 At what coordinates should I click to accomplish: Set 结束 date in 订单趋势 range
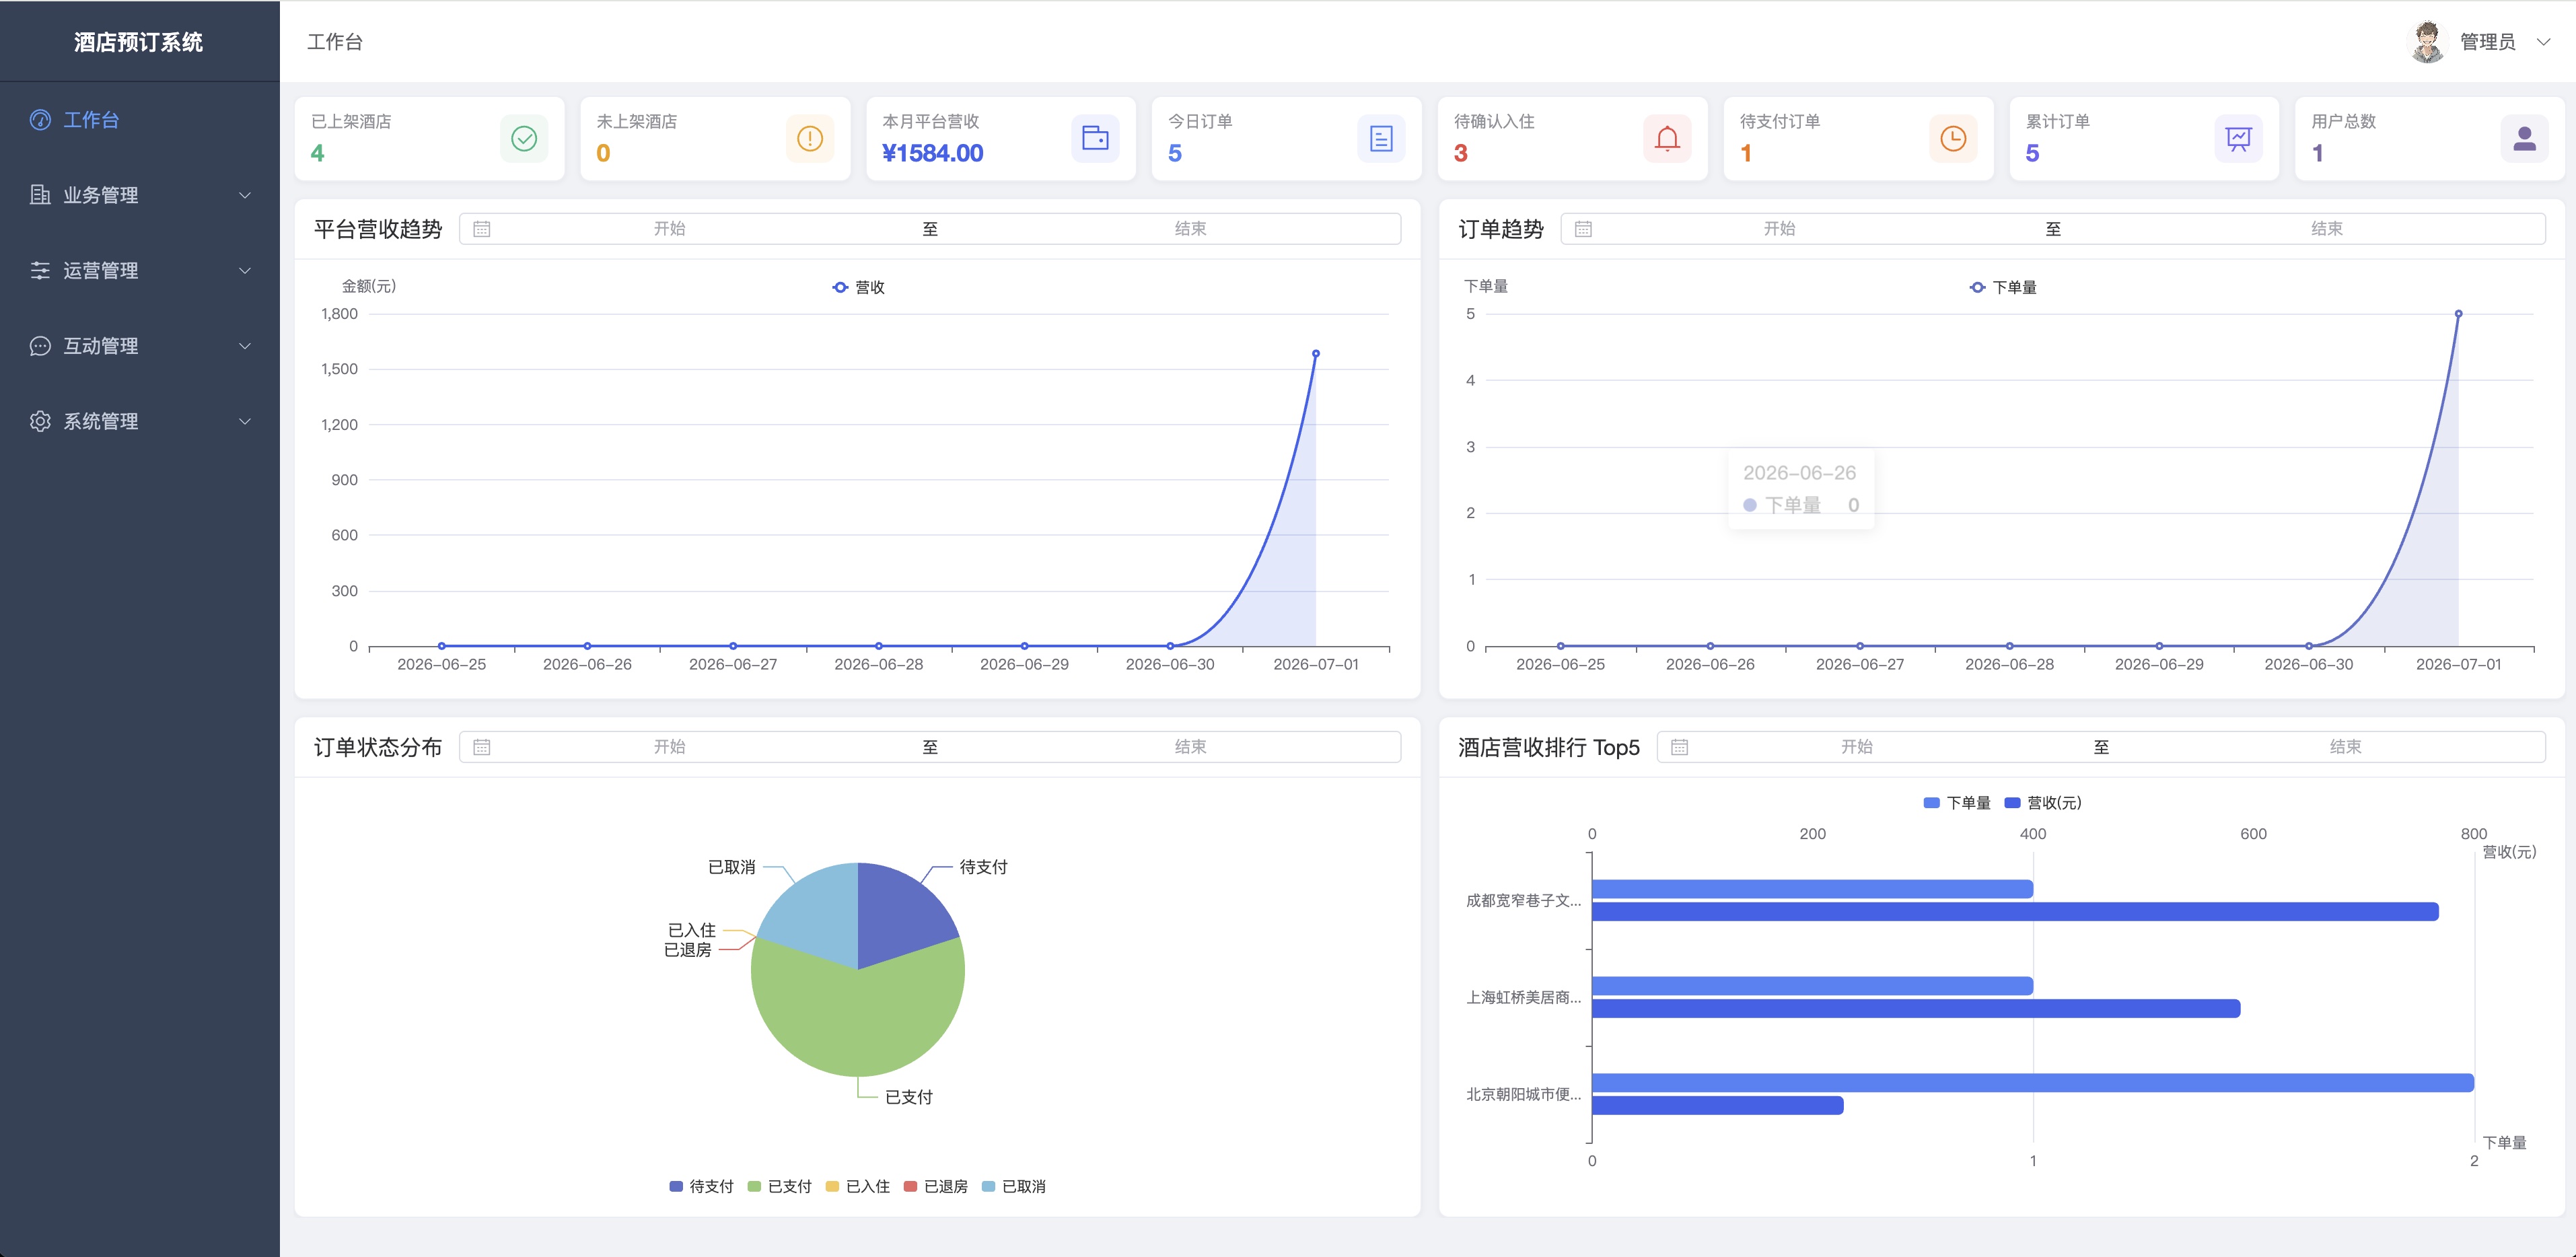(x=2326, y=229)
